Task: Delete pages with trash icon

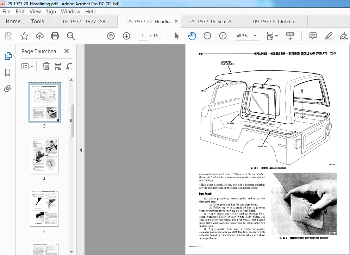Action: pyautogui.click(x=46, y=66)
